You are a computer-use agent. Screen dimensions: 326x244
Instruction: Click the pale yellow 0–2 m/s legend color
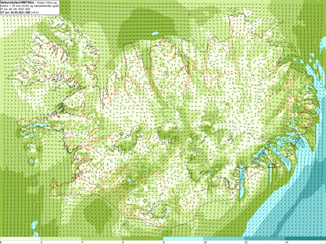coord(20,239)
